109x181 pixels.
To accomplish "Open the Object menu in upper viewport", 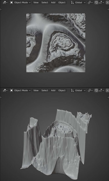I will coord(62,2).
